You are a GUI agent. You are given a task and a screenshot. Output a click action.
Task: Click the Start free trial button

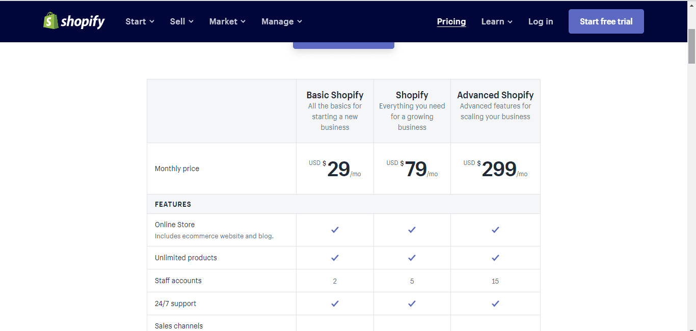606,21
